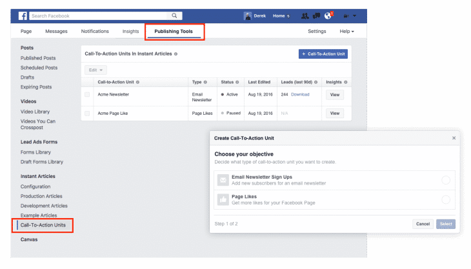Click the Email Newsletter envelope icon
Screen dimensions: 471x269
[223, 180]
